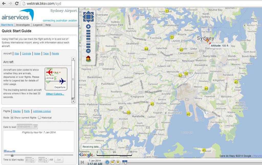The width and height of the screenshot is (262, 165).
Task: Click noise monitor 33 near Hurstville
Action: [x=128, y=113]
